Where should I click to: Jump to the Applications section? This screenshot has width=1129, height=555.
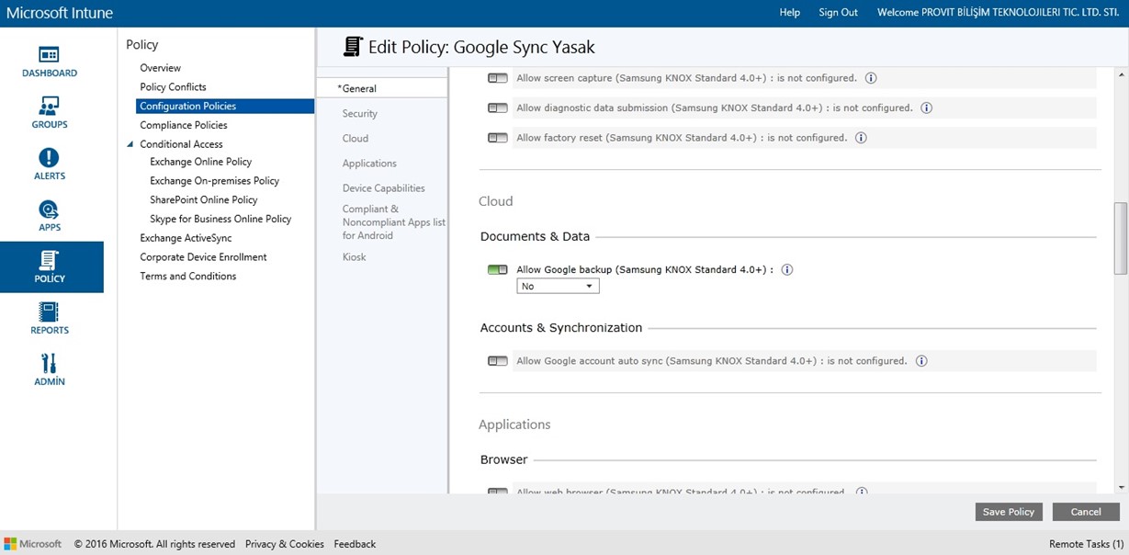[x=369, y=163]
